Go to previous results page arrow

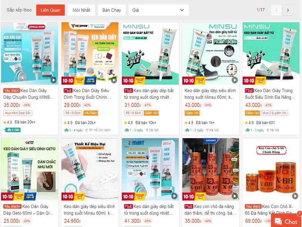[x=277, y=10]
